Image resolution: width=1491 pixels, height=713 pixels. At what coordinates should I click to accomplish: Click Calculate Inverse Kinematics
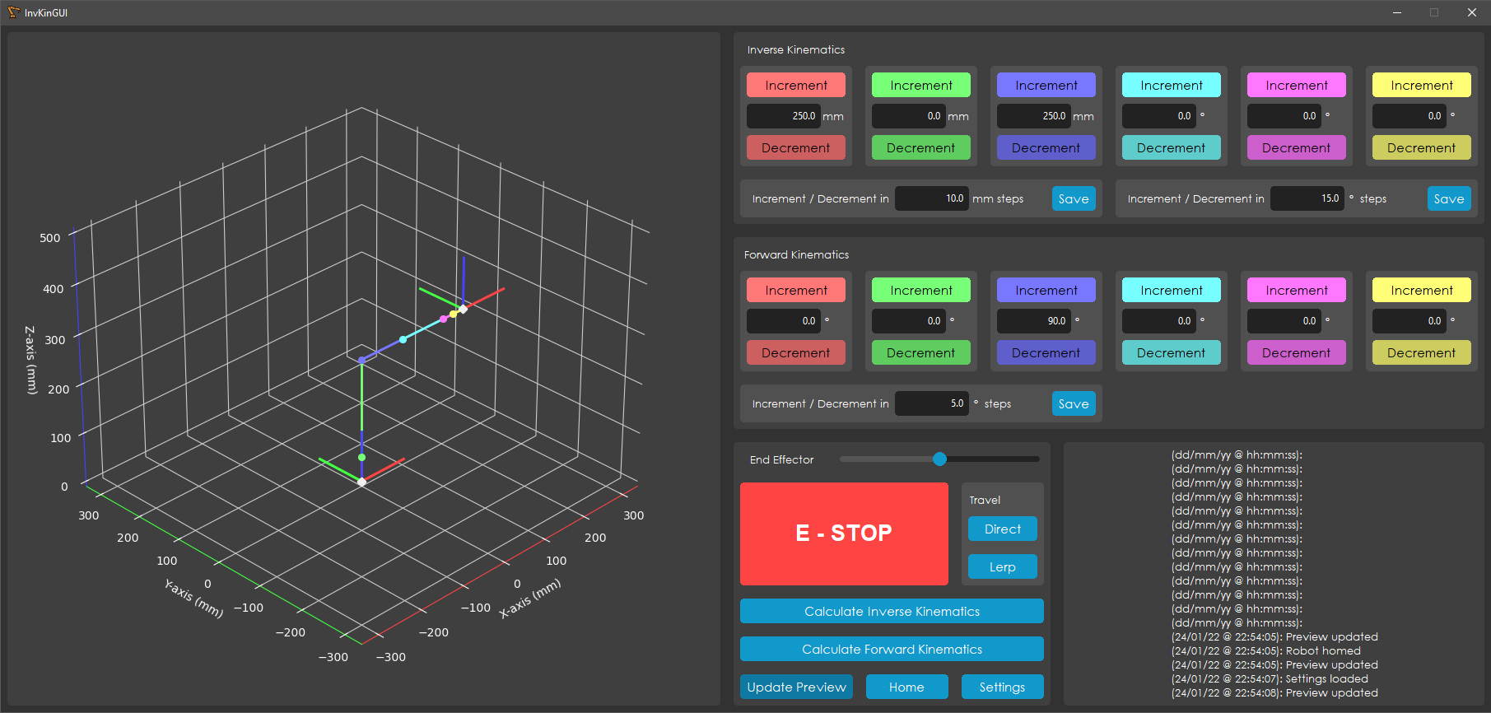pos(891,611)
